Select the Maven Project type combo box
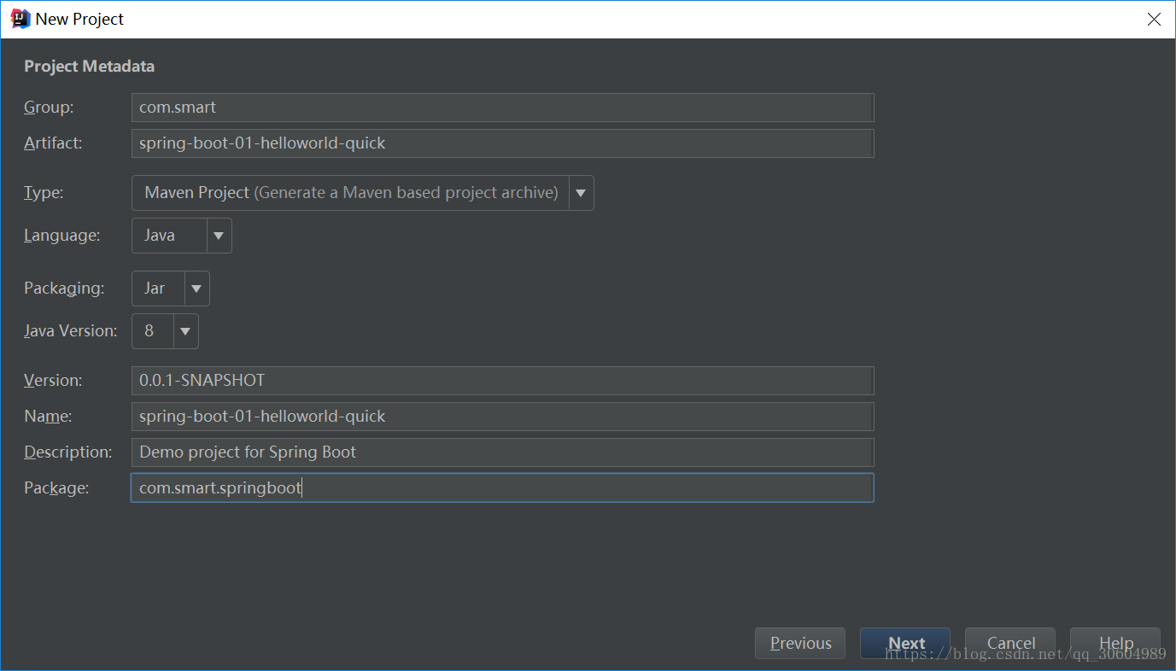This screenshot has height=671, width=1176. pos(362,193)
